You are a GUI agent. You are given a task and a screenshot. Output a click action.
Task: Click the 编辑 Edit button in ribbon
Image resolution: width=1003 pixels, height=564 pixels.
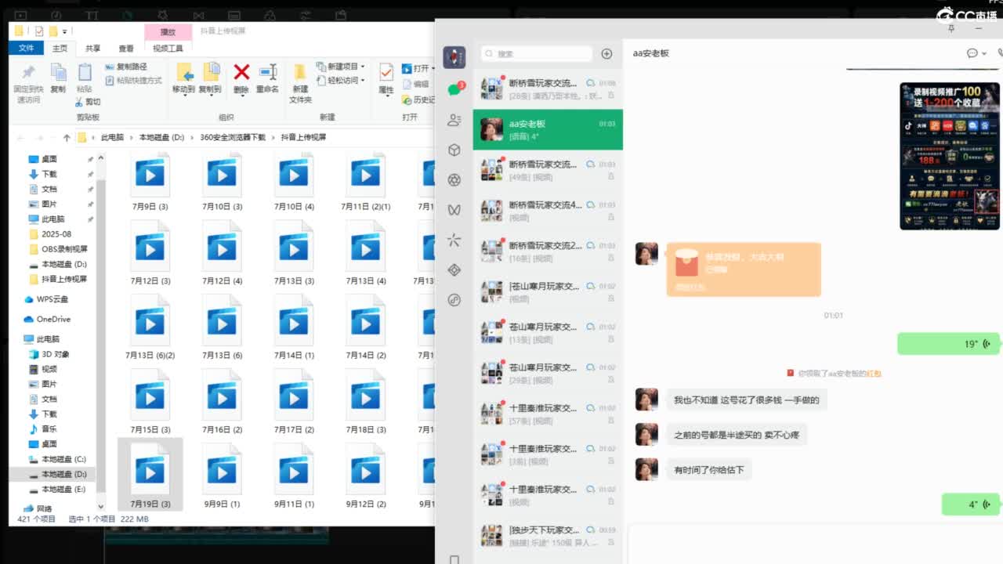(415, 84)
